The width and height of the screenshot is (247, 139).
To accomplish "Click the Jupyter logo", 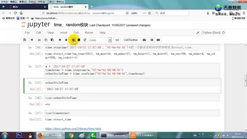I will (x=36, y=25).
